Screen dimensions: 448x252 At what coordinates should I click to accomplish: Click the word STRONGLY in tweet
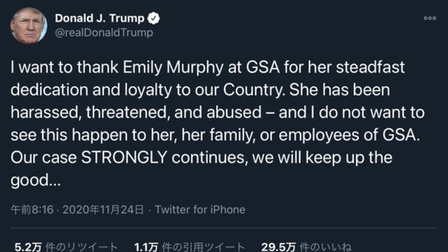[x=124, y=158]
